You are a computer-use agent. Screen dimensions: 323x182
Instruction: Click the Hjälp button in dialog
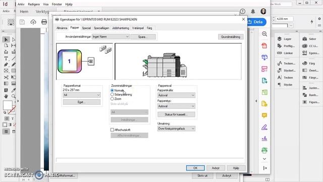pos(236,168)
